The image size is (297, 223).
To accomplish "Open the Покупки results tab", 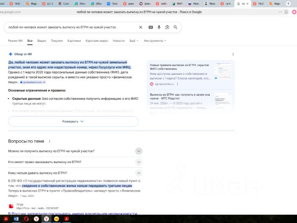I will coord(57,41).
